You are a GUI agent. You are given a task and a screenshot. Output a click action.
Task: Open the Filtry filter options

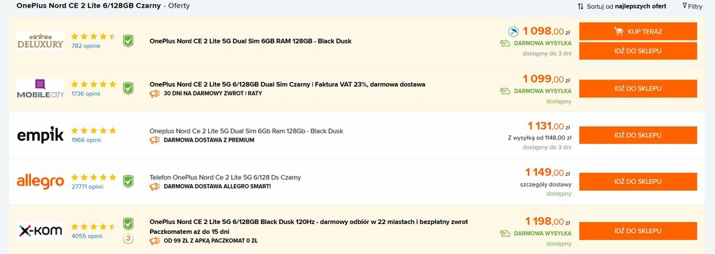[x=692, y=6]
